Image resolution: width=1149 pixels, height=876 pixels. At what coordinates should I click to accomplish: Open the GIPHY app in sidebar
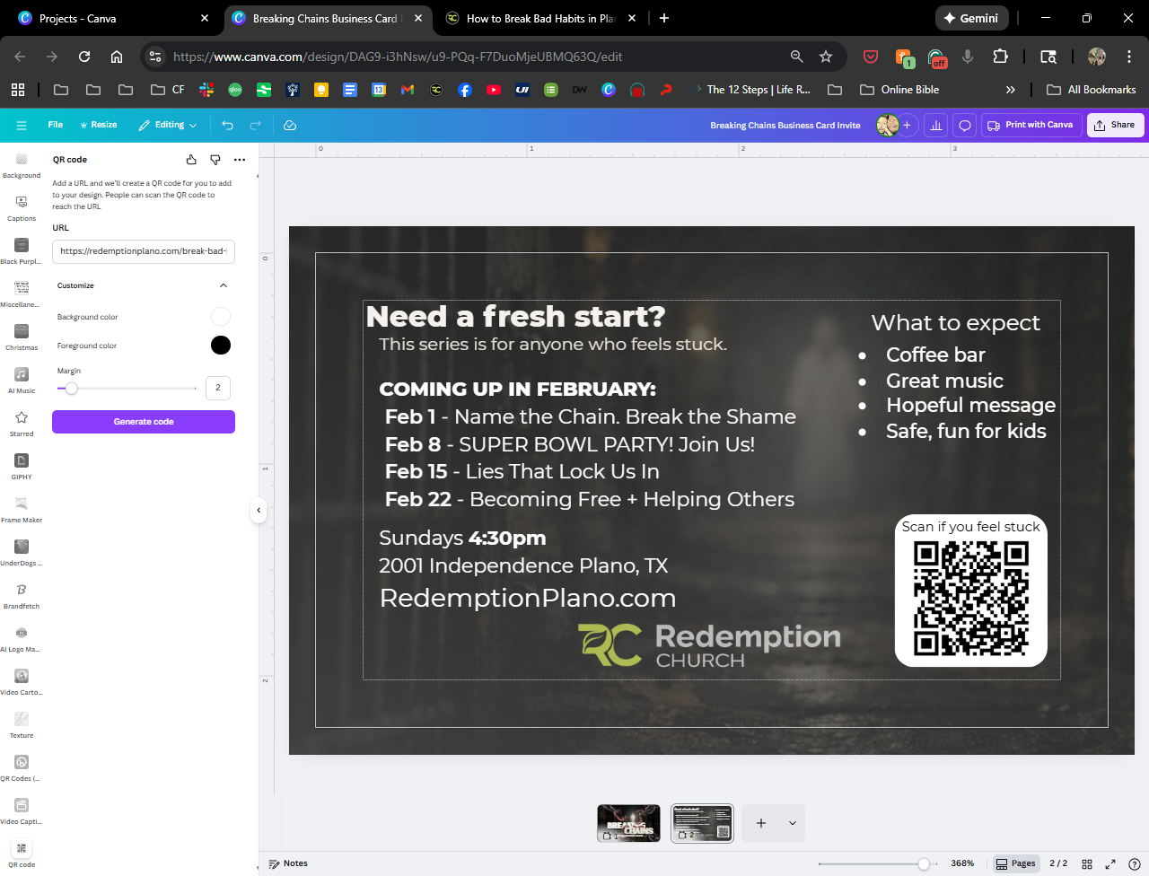click(x=22, y=465)
